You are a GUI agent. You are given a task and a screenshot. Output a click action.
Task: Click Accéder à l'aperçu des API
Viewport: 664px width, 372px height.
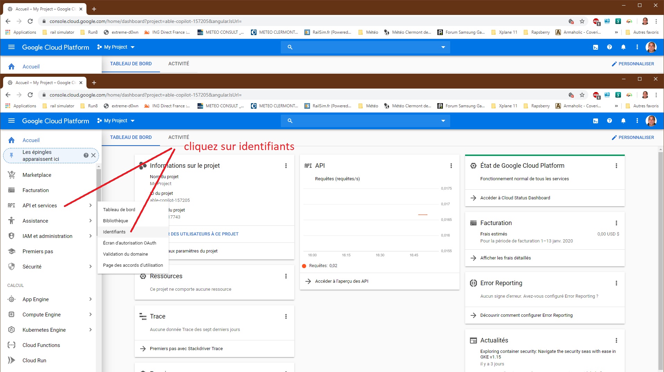click(x=342, y=281)
